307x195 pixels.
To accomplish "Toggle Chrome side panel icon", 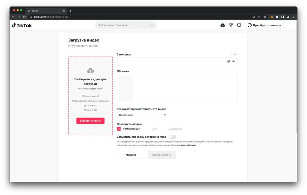I will [x=282, y=17].
